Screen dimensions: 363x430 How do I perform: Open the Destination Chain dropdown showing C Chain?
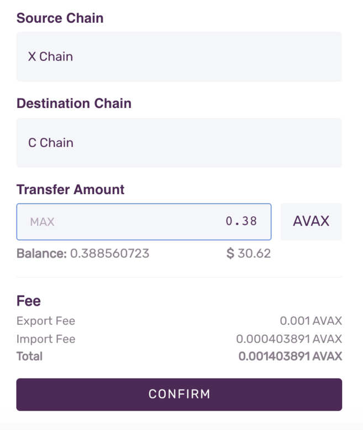click(179, 143)
